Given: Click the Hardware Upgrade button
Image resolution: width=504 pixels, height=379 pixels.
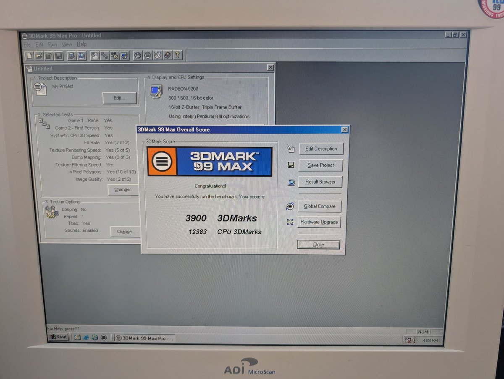Looking at the screenshot, I should tap(319, 222).
